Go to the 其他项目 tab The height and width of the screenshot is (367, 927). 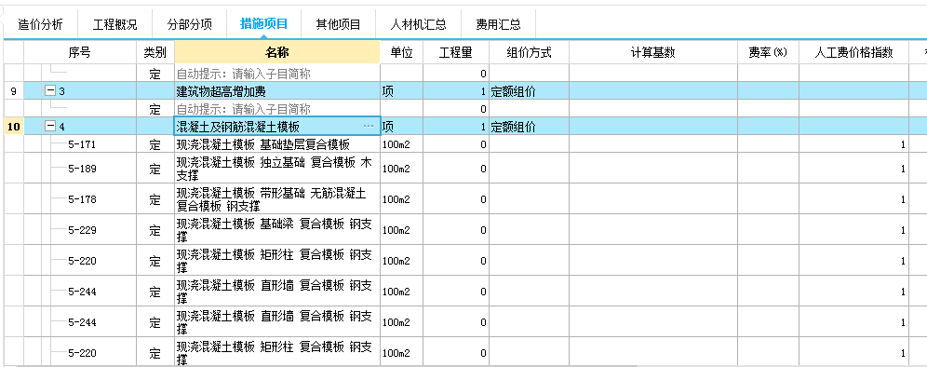(338, 24)
